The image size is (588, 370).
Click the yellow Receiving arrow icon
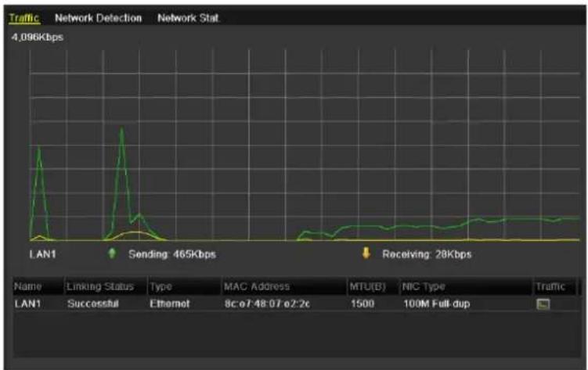pos(366,253)
